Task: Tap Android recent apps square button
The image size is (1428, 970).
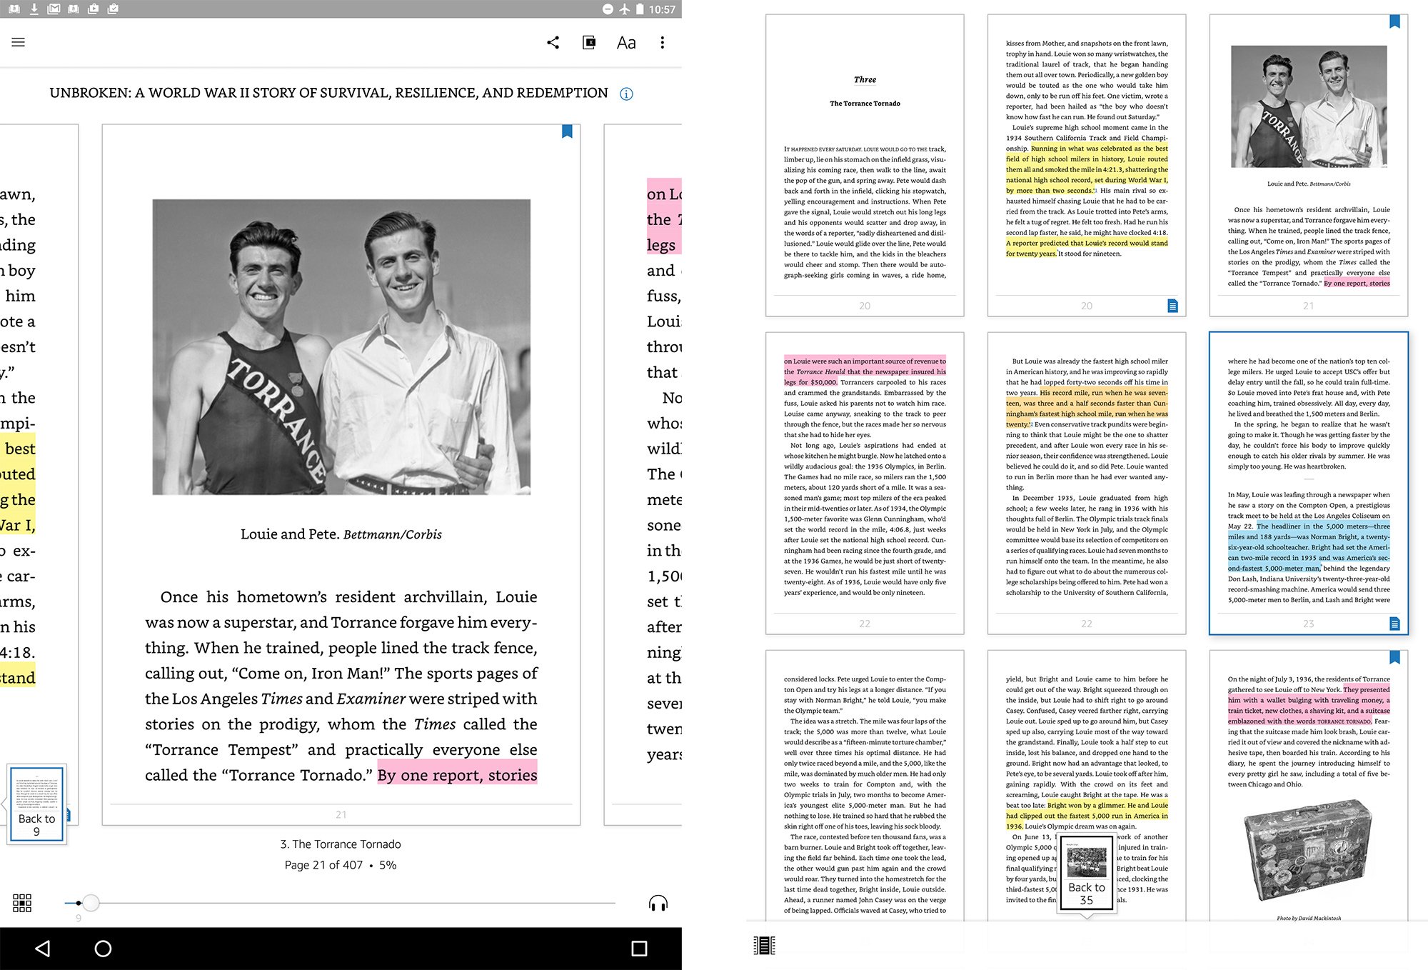Action: 640,949
